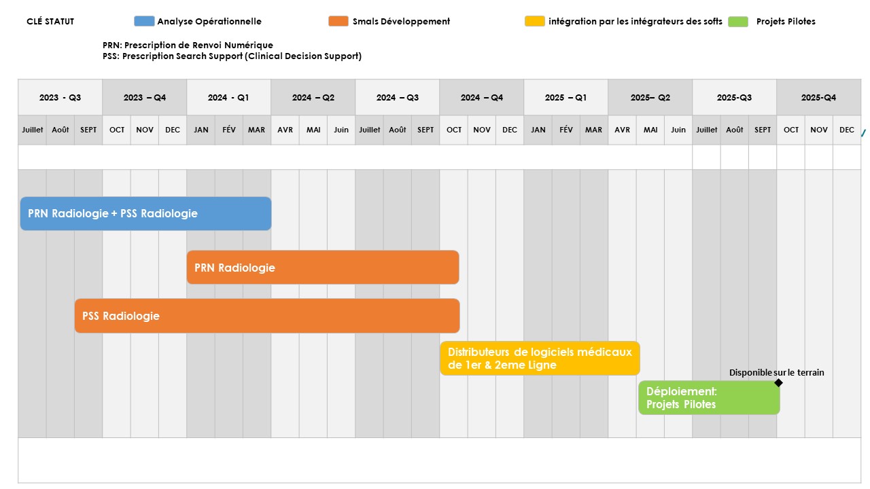Click the 2023 - Q3 quarter header

coord(60,97)
